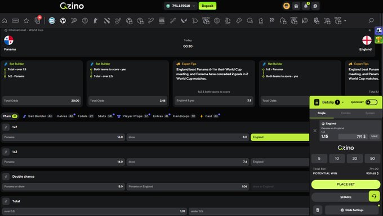Switch to the Bet Builder markets tab
Viewport: 383px width, 216px height.
(37, 116)
